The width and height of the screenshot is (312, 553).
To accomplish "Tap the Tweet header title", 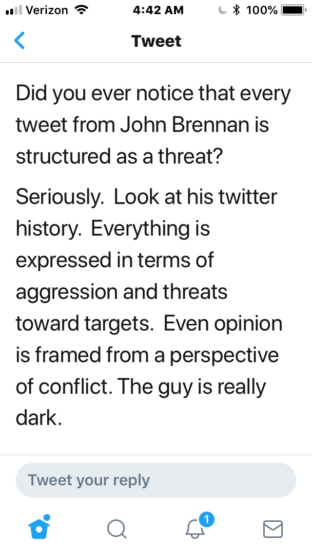I will (156, 41).
